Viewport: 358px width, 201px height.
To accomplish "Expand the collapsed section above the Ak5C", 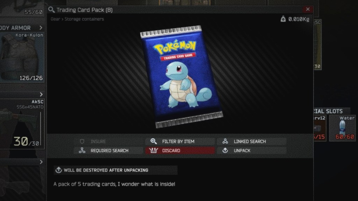I will [x=41, y=94].
